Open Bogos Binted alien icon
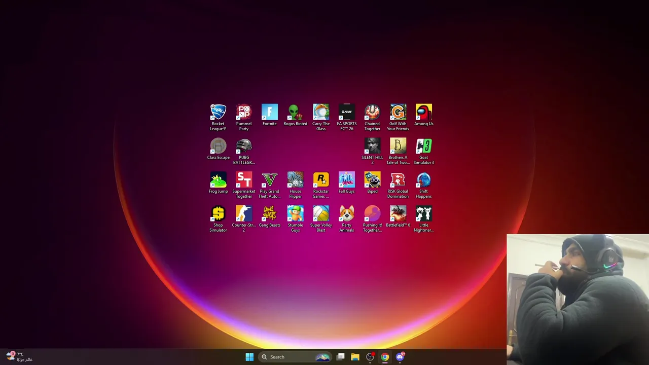Image resolution: width=649 pixels, height=365 pixels. (x=295, y=113)
